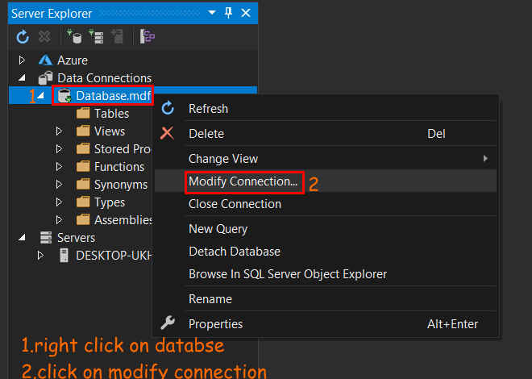The height and width of the screenshot is (379, 532).
Task: Click the Database.mdf database icon
Action: point(64,96)
